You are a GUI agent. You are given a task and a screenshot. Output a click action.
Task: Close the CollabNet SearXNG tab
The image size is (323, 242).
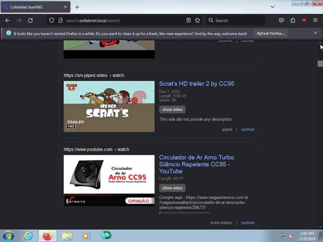[65, 7]
